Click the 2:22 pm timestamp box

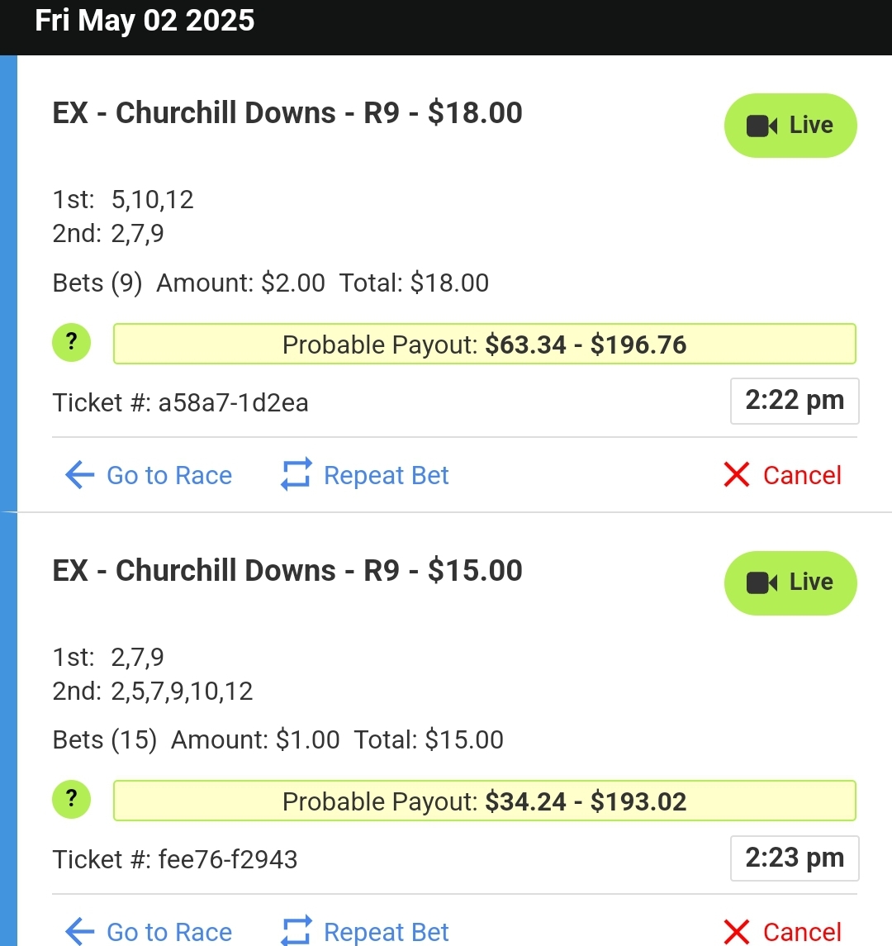pyautogui.click(x=795, y=402)
